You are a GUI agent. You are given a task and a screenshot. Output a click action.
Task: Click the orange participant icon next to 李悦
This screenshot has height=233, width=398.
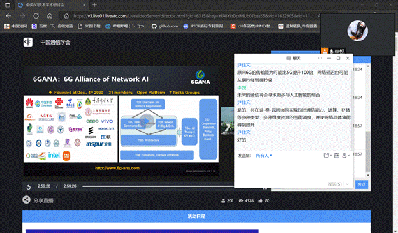click(325, 51)
